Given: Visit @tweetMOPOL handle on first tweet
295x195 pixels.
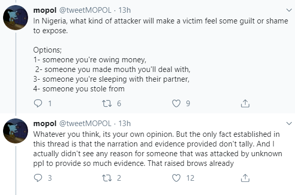Looking at the screenshot, I should (x=85, y=10).
